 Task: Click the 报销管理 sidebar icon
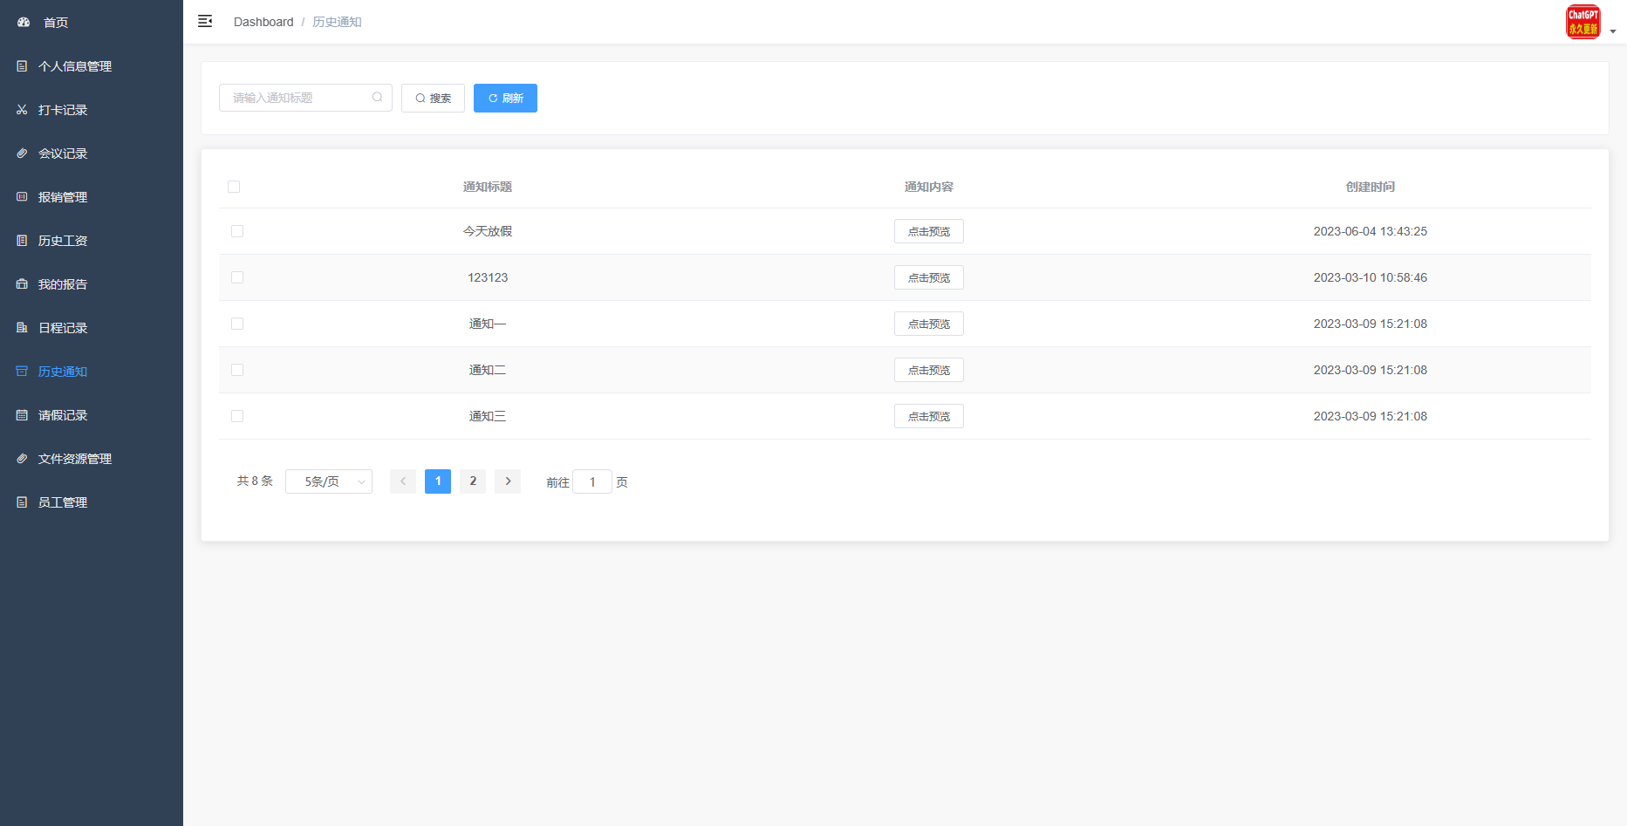pos(22,196)
